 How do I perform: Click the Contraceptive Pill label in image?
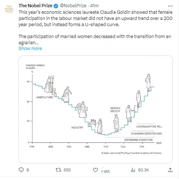click(149, 126)
